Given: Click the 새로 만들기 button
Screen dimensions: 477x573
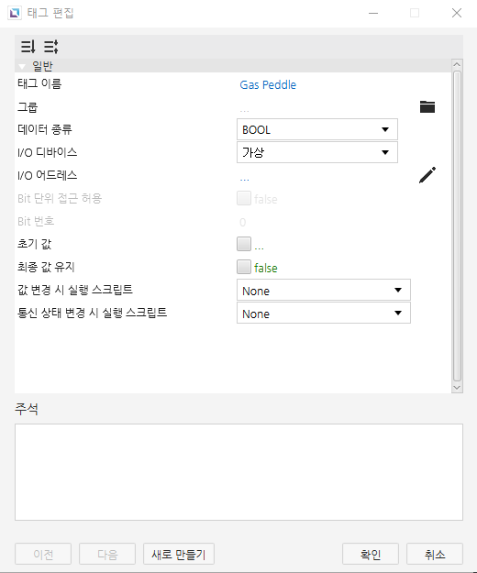Looking at the screenshot, I should point(179,554).
